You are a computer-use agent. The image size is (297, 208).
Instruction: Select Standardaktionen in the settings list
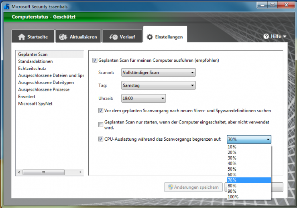(50, 61)
